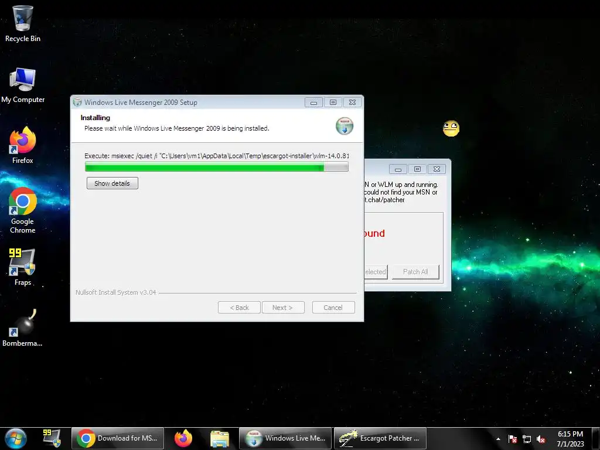Open the clock showing 6:15 PM
Image resolution: width=600 pixels, height=450 pixels.
570,439
